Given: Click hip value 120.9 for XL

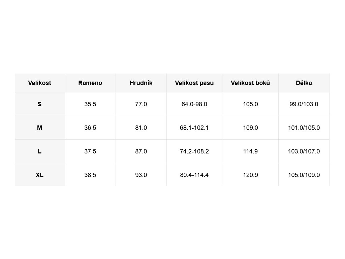Looking at the screenshot, I should tap(250, 175).
